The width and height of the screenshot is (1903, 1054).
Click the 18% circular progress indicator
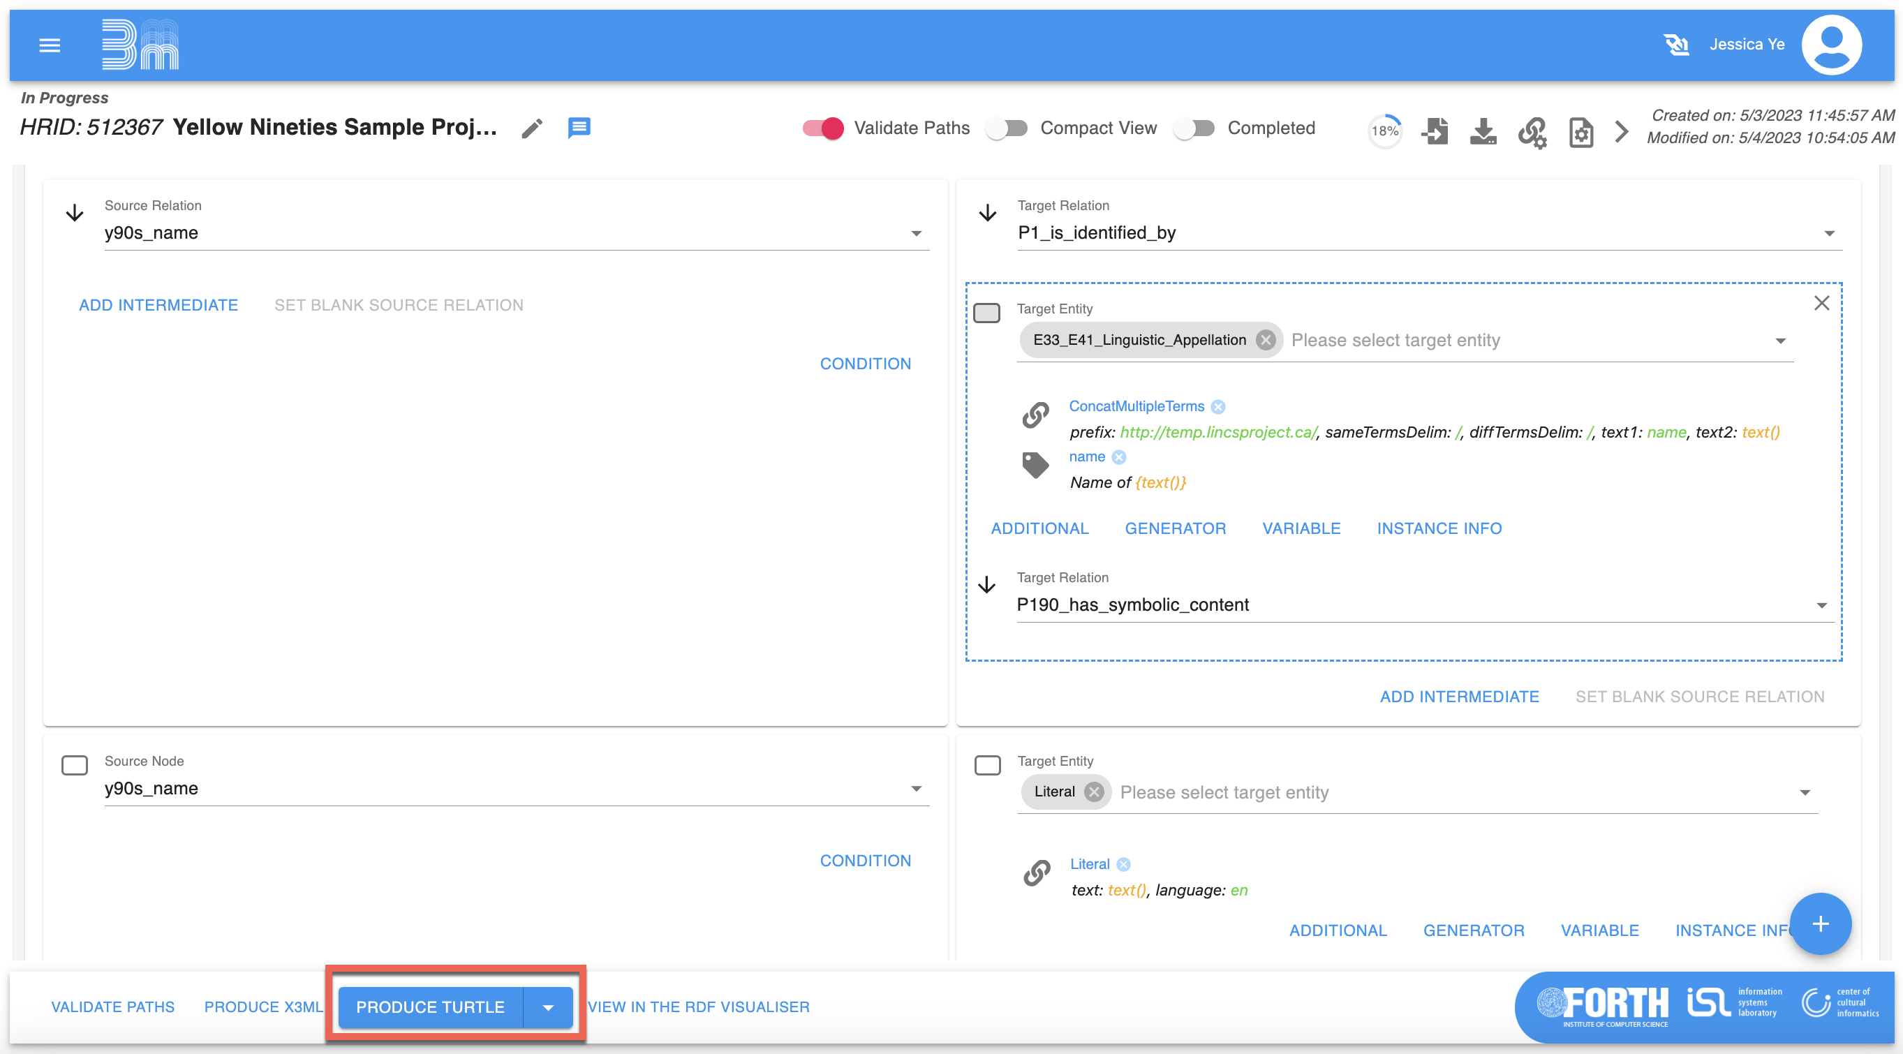click(1384, 131)
